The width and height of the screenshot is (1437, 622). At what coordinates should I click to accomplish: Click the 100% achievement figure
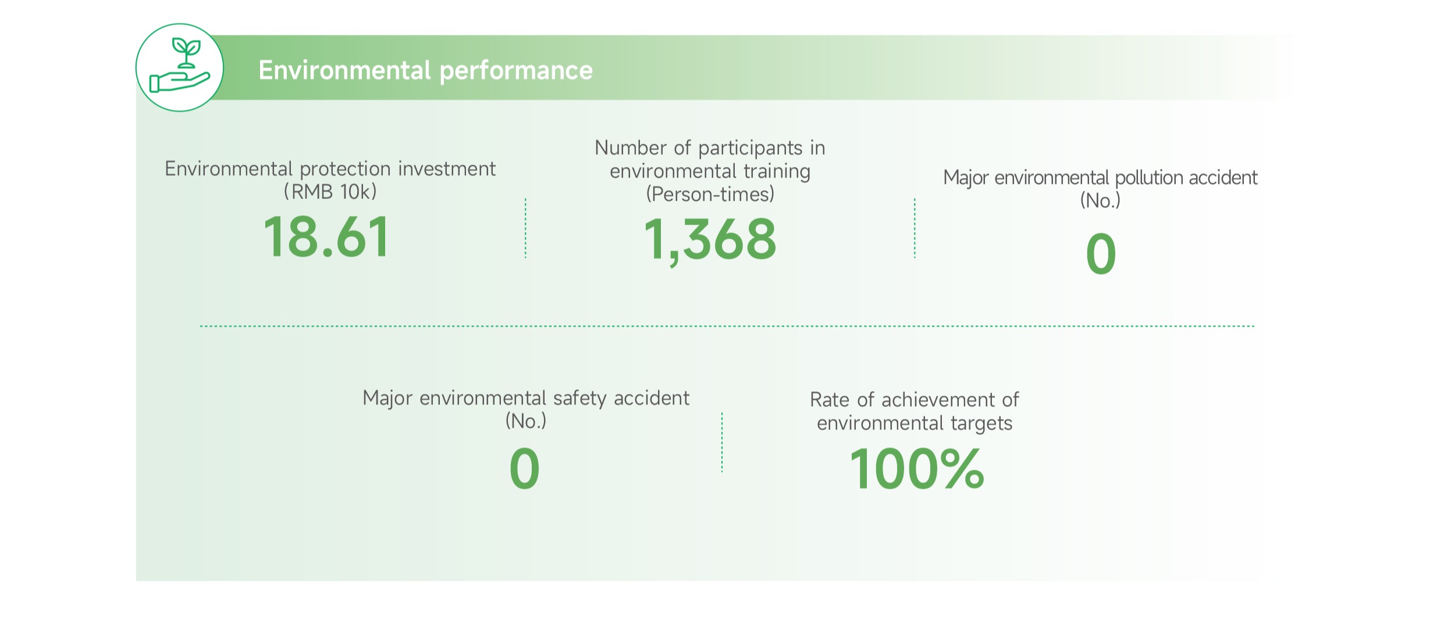click(917, 469)
